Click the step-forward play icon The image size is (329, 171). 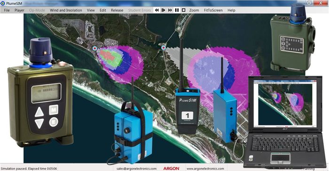tap(163, 10)
